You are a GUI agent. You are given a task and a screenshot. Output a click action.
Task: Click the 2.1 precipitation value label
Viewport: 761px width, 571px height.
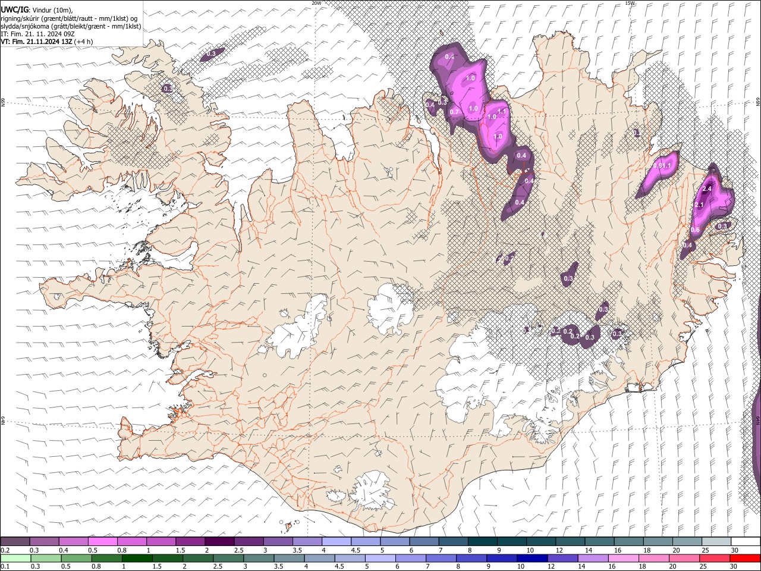(699, 205)
